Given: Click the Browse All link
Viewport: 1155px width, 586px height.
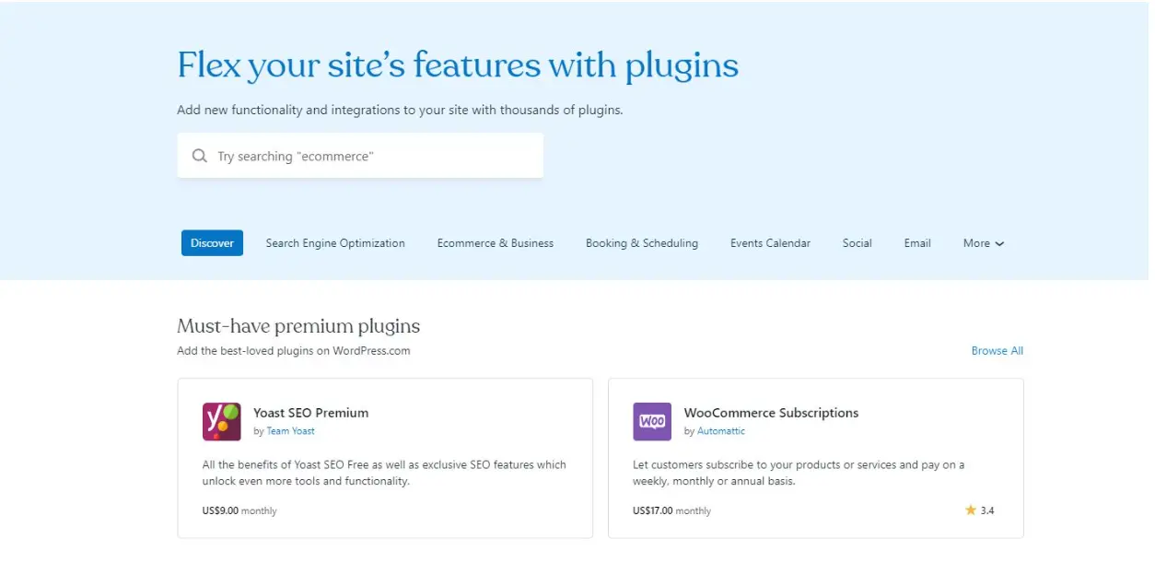Looking at the screenshot, I should 997,350.
